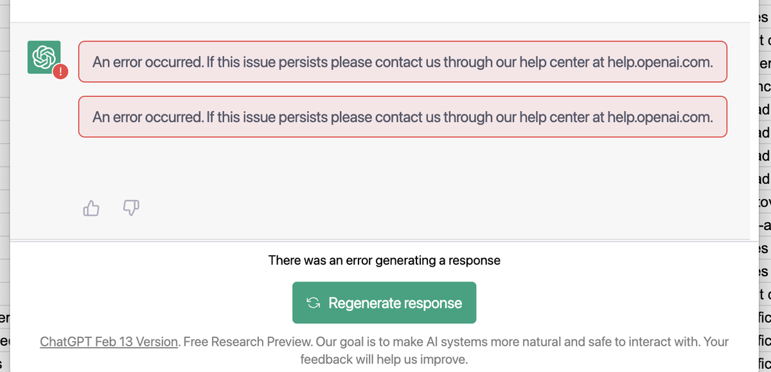Open the ChatGPT Feb 13 Version link
This screenshot has height=372, width=771.
pos(109,341)
